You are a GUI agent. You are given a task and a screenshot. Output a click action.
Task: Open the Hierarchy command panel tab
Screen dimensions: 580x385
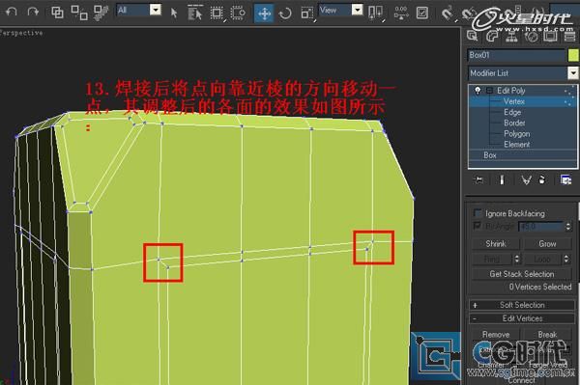tap(511, 36)
